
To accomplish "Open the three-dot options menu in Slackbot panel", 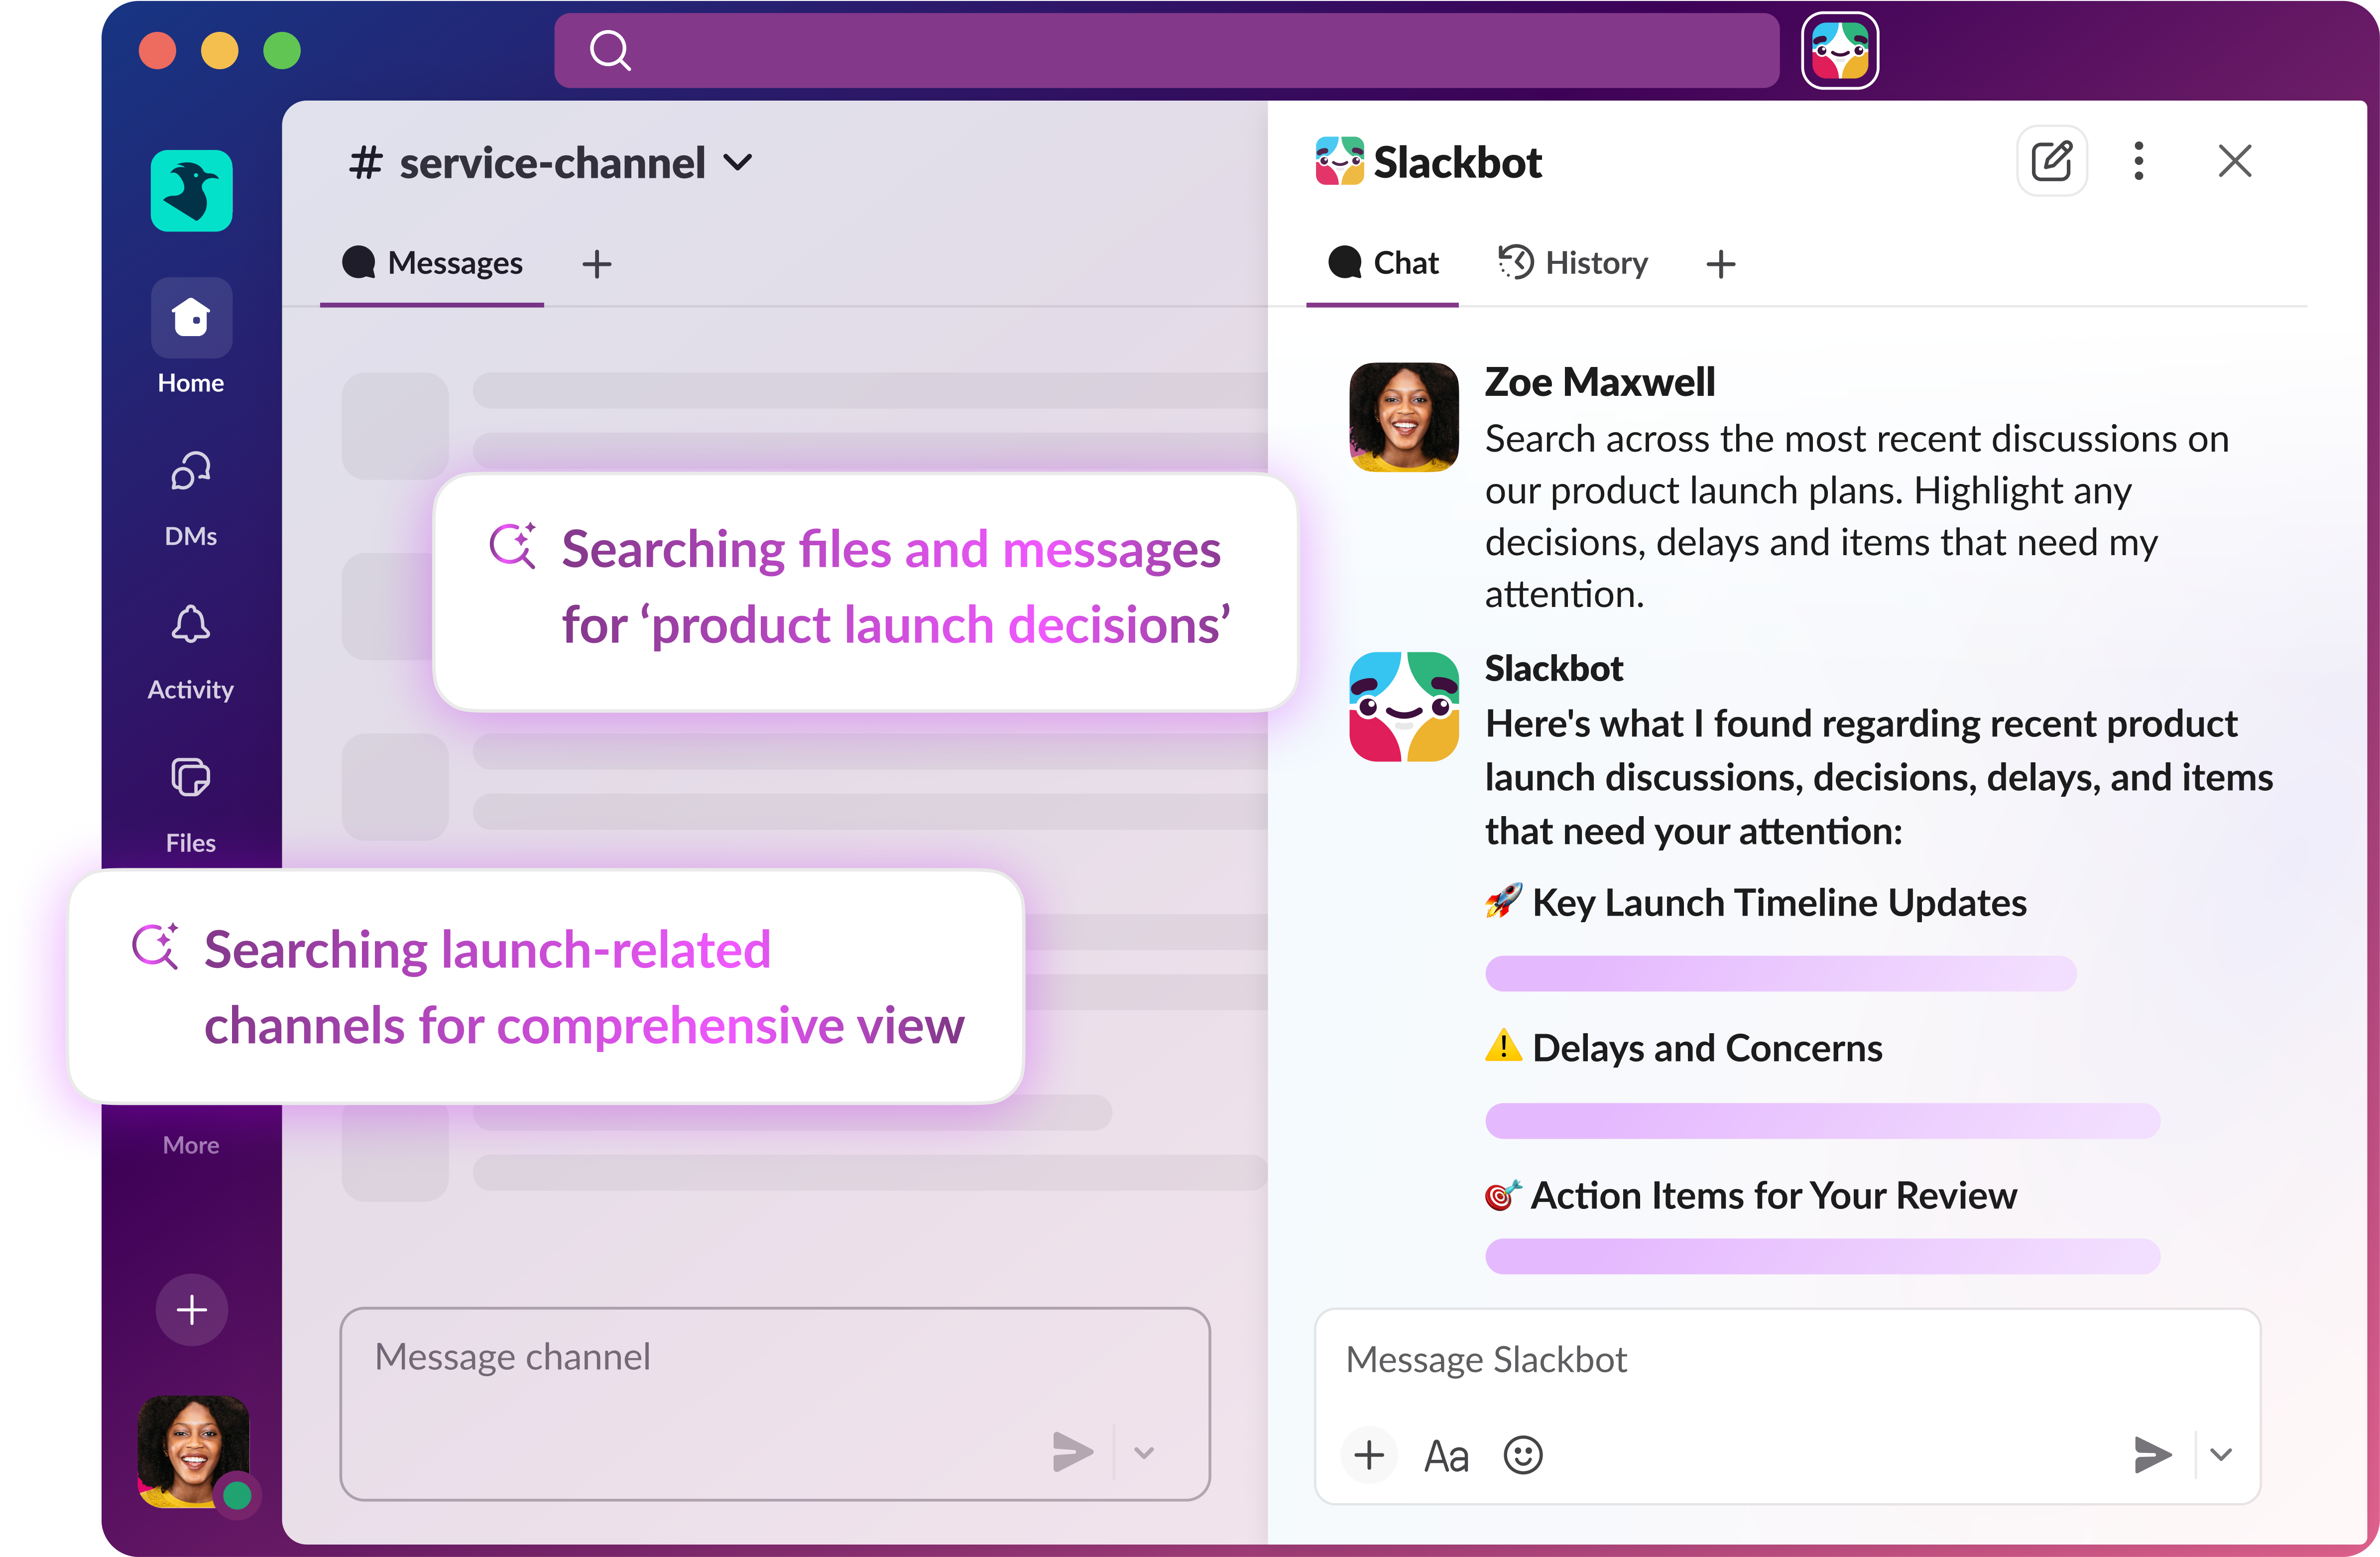I will (2138, 161).
